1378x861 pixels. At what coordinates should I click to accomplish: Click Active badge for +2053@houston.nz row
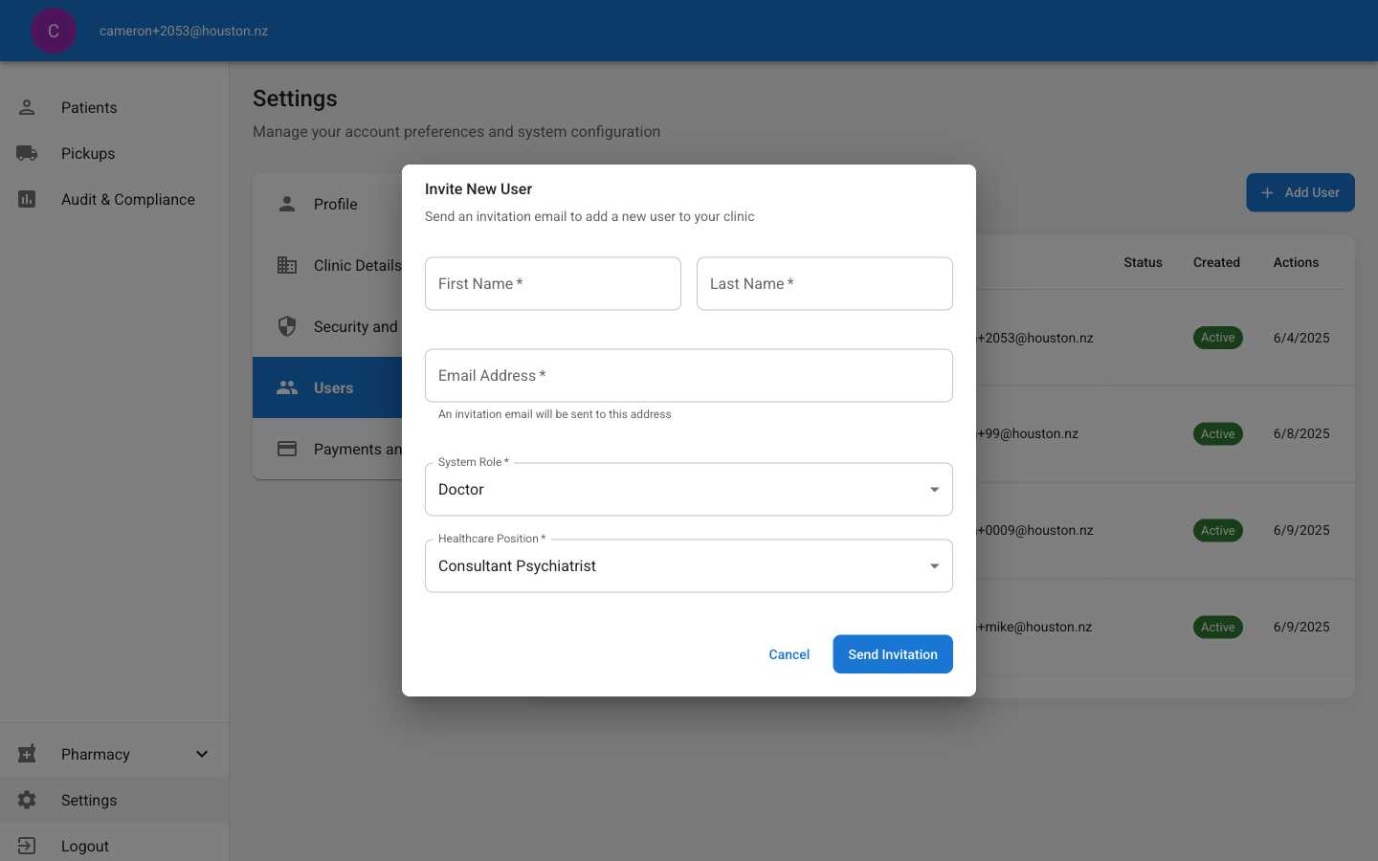tap(1218, 338)
